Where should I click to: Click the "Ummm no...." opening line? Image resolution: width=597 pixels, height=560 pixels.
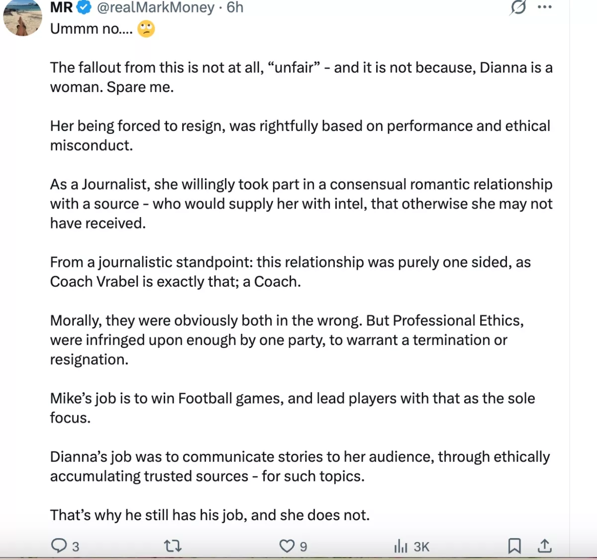tap(92, 29)
